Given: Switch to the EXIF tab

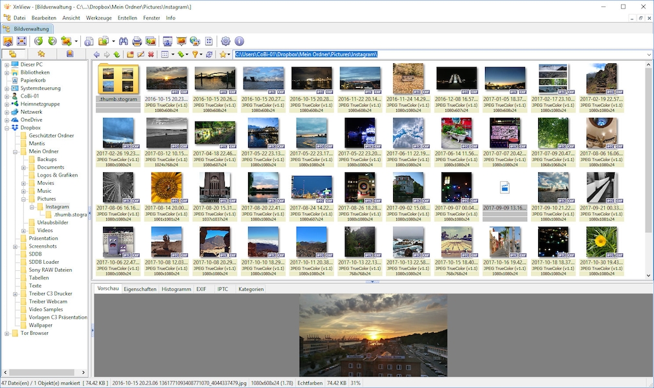Looking at the screenshot, I should (201, 289).
